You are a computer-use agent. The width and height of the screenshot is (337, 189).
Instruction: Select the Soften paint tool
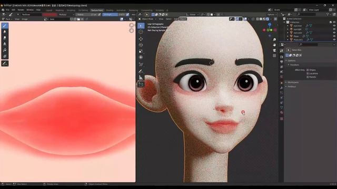(5, 31)
